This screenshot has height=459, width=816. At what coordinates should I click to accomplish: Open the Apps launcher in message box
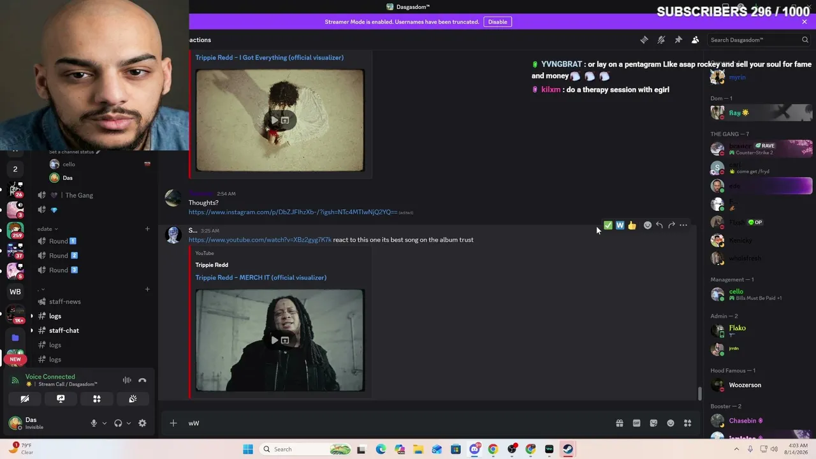(688, 423)
